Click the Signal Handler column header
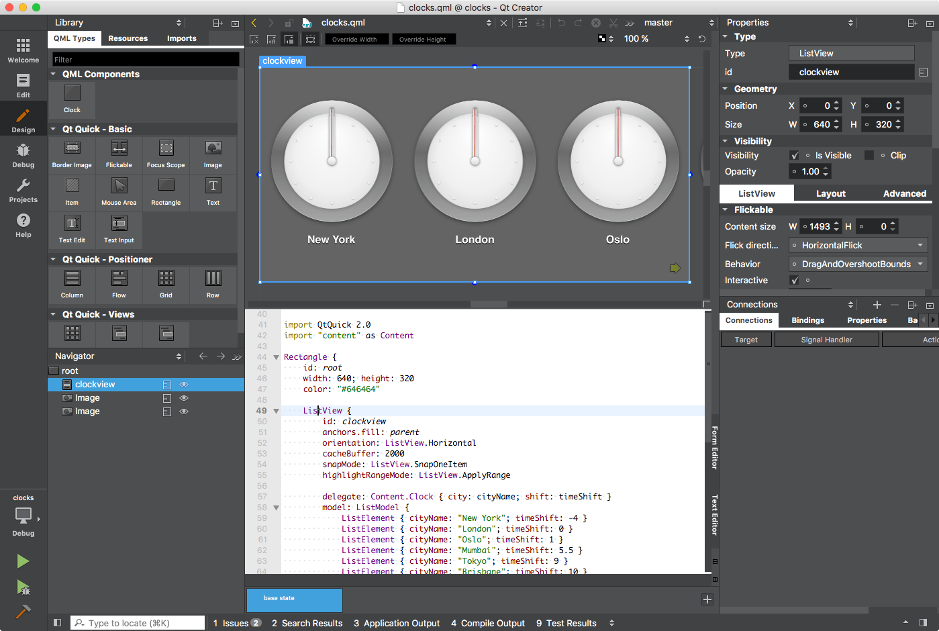939x631 pixels. coord(826,339)
